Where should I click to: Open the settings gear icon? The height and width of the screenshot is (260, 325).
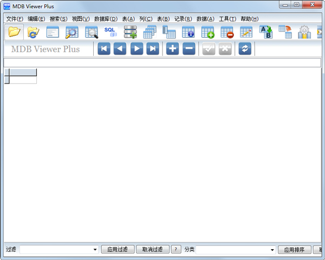tap(304, 32)
